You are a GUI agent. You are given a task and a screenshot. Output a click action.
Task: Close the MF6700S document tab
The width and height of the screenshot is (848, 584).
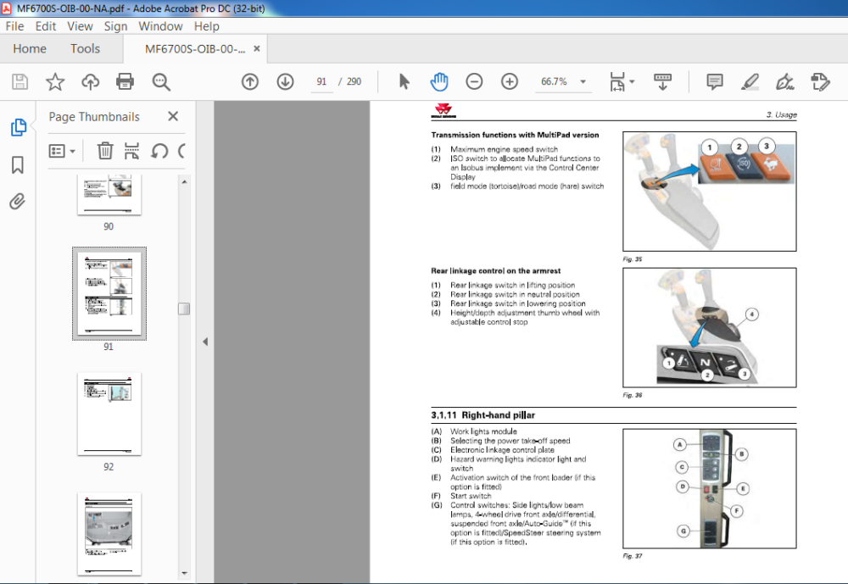[257, 48]
